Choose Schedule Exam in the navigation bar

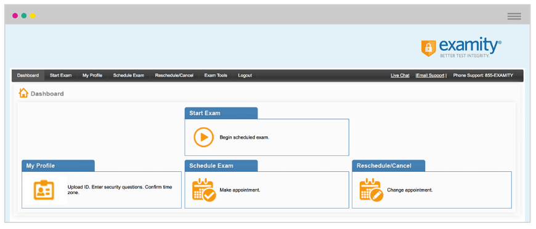click(129, 76)
